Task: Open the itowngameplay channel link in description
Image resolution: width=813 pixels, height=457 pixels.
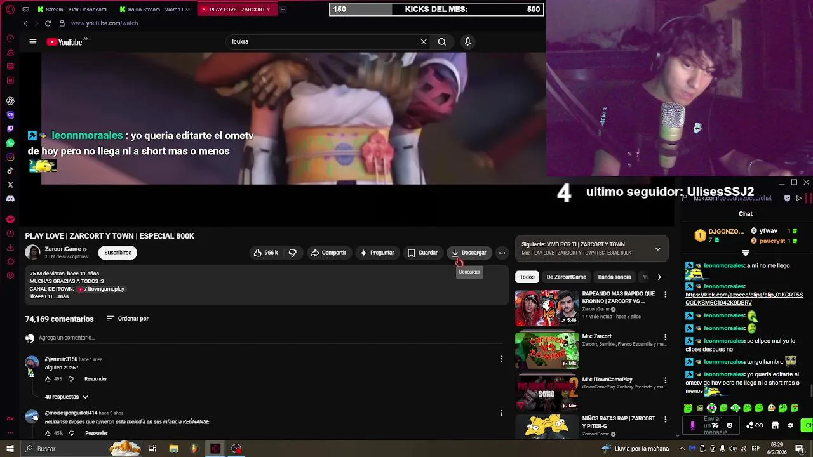Action: (x=102, y=289)
